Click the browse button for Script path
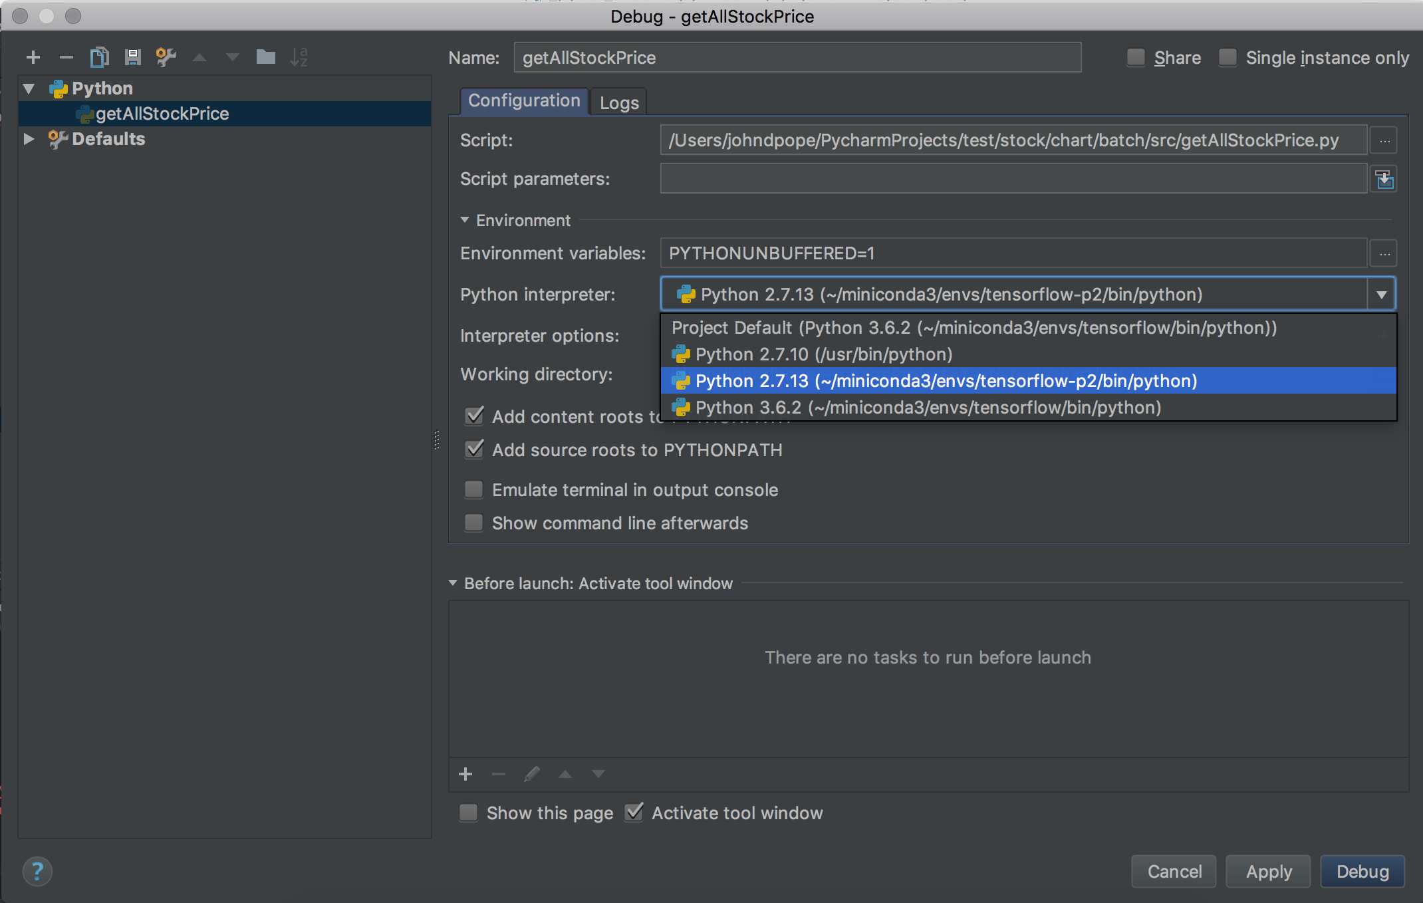The image size is (1423, 903). click(x=1384, y=141)
